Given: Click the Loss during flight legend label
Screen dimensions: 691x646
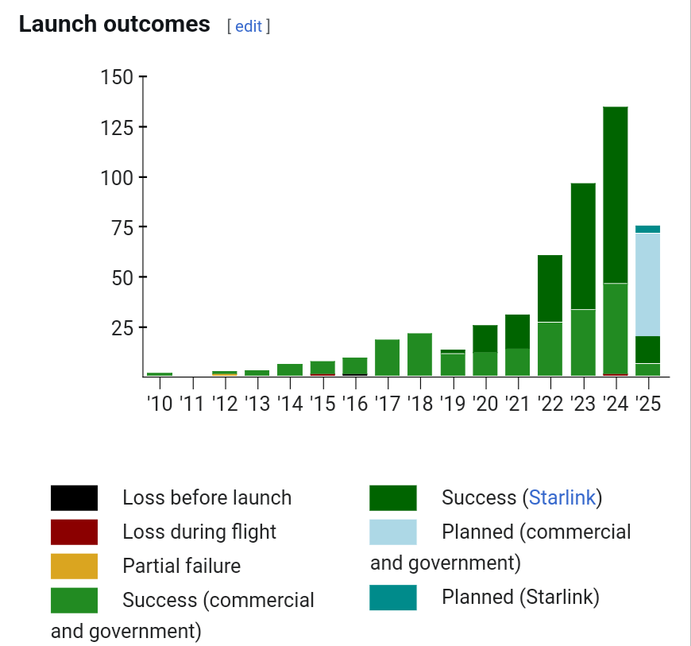Looking at the screenshot, I should (x=199, y=532).
